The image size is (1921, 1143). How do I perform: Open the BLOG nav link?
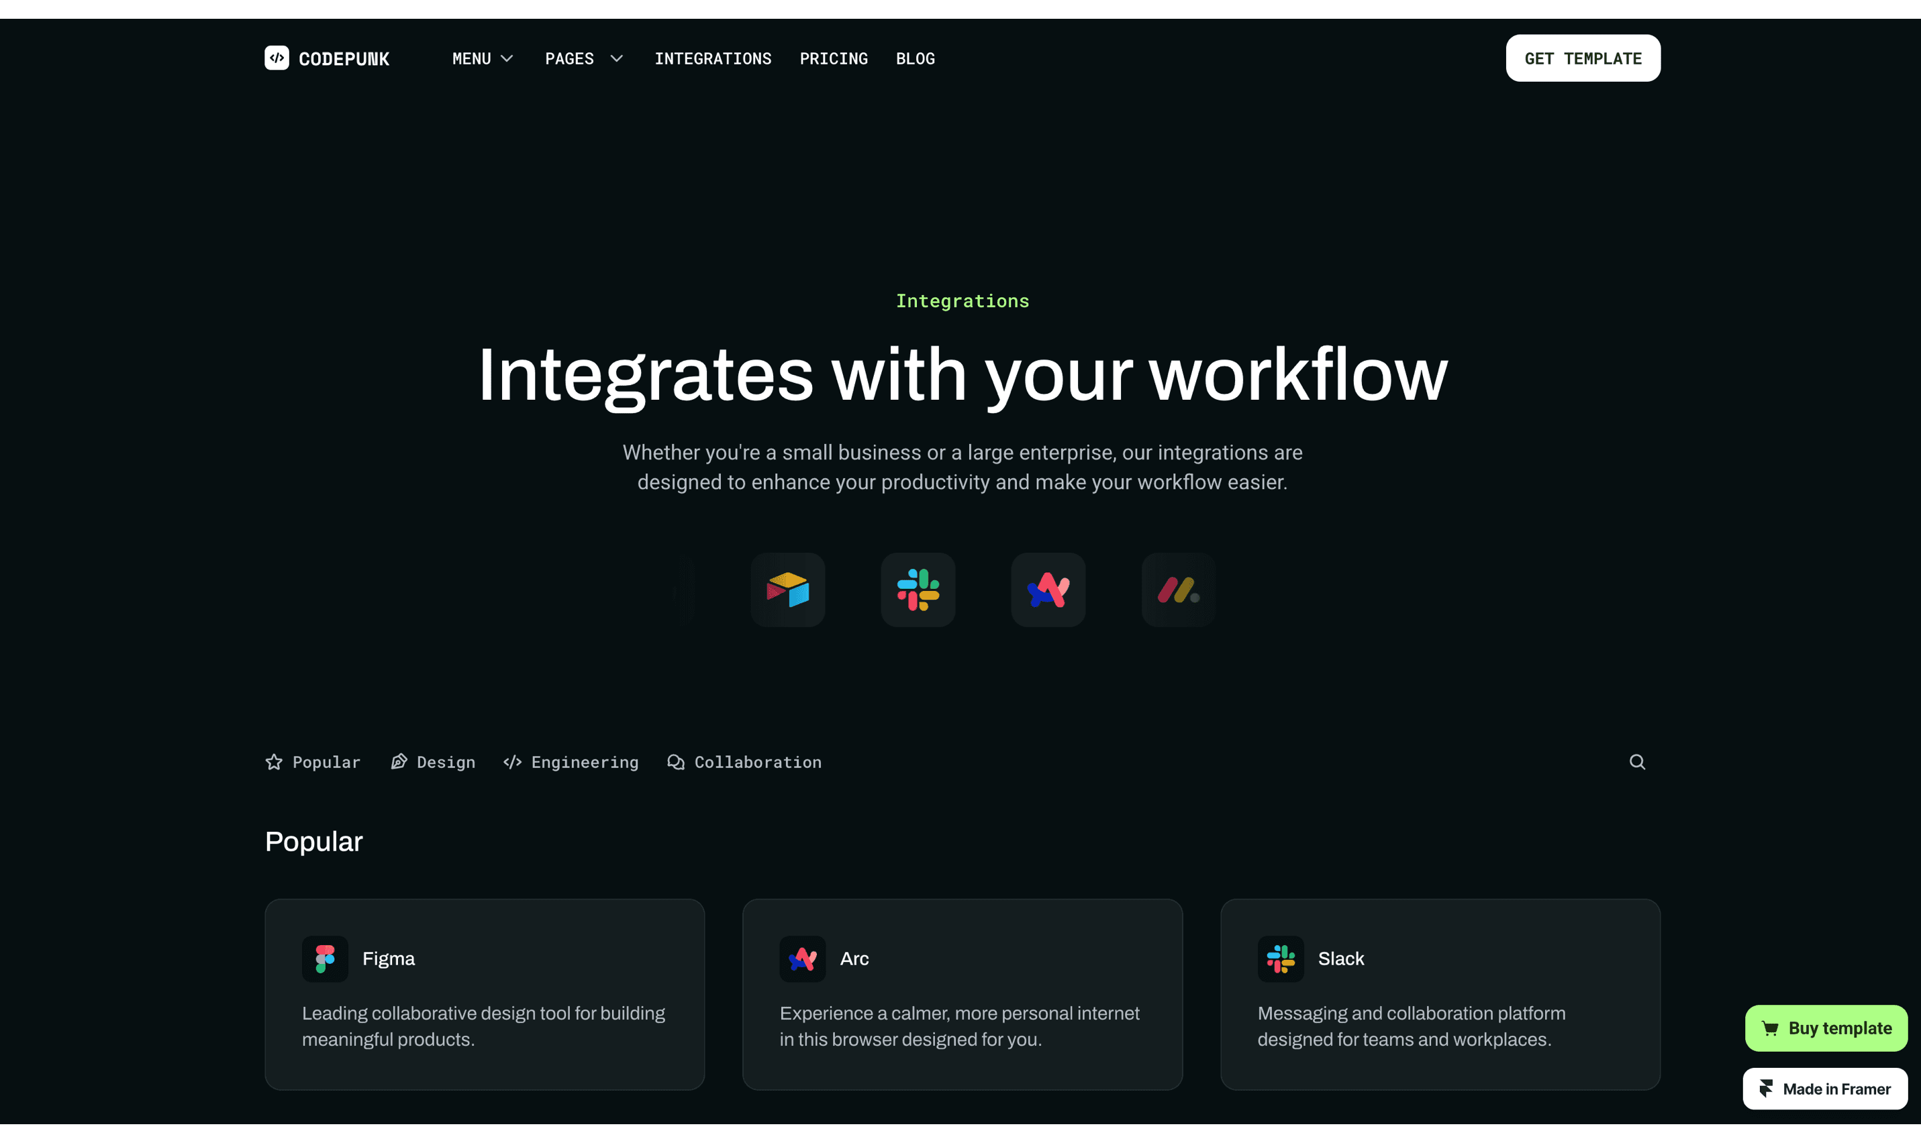(x=915, y=58)
